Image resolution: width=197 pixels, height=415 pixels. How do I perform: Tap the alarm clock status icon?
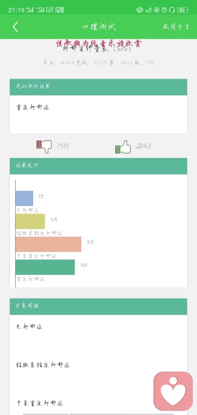pos(164,10)
